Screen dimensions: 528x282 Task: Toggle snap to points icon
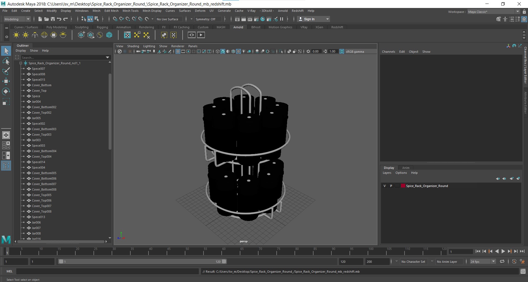[128, 19]
